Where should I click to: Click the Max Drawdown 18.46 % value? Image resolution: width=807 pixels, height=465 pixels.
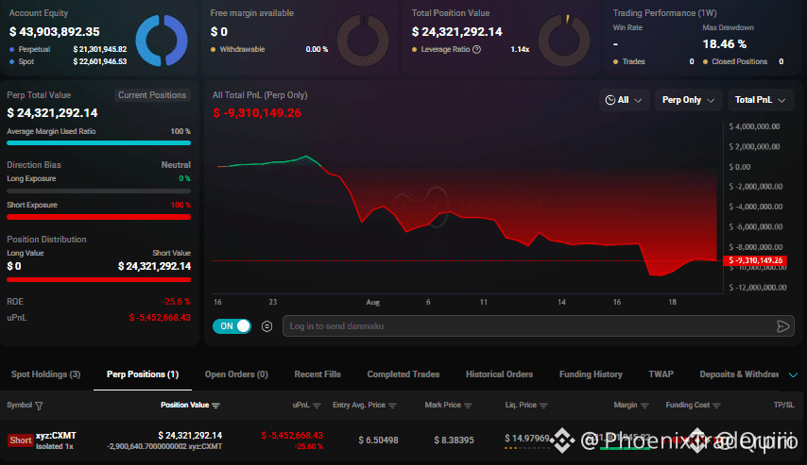[x=725, y=44]
